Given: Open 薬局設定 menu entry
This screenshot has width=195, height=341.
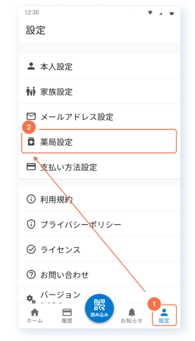Looking at the screenshot, I should (99, 142).
